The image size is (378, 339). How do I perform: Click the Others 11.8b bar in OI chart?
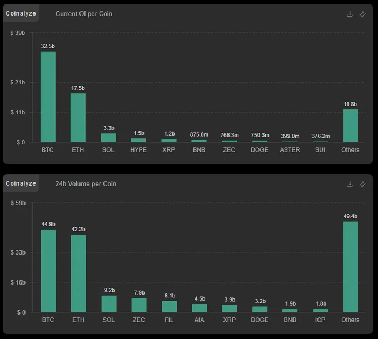[350, 126]
